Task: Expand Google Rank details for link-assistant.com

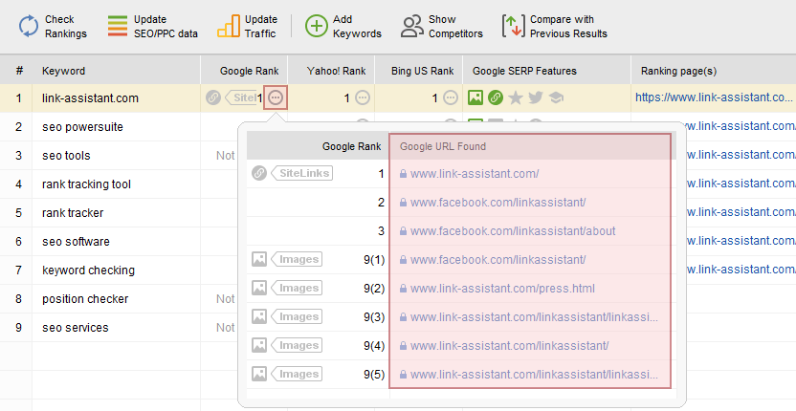Action: [x=276, y=97]
